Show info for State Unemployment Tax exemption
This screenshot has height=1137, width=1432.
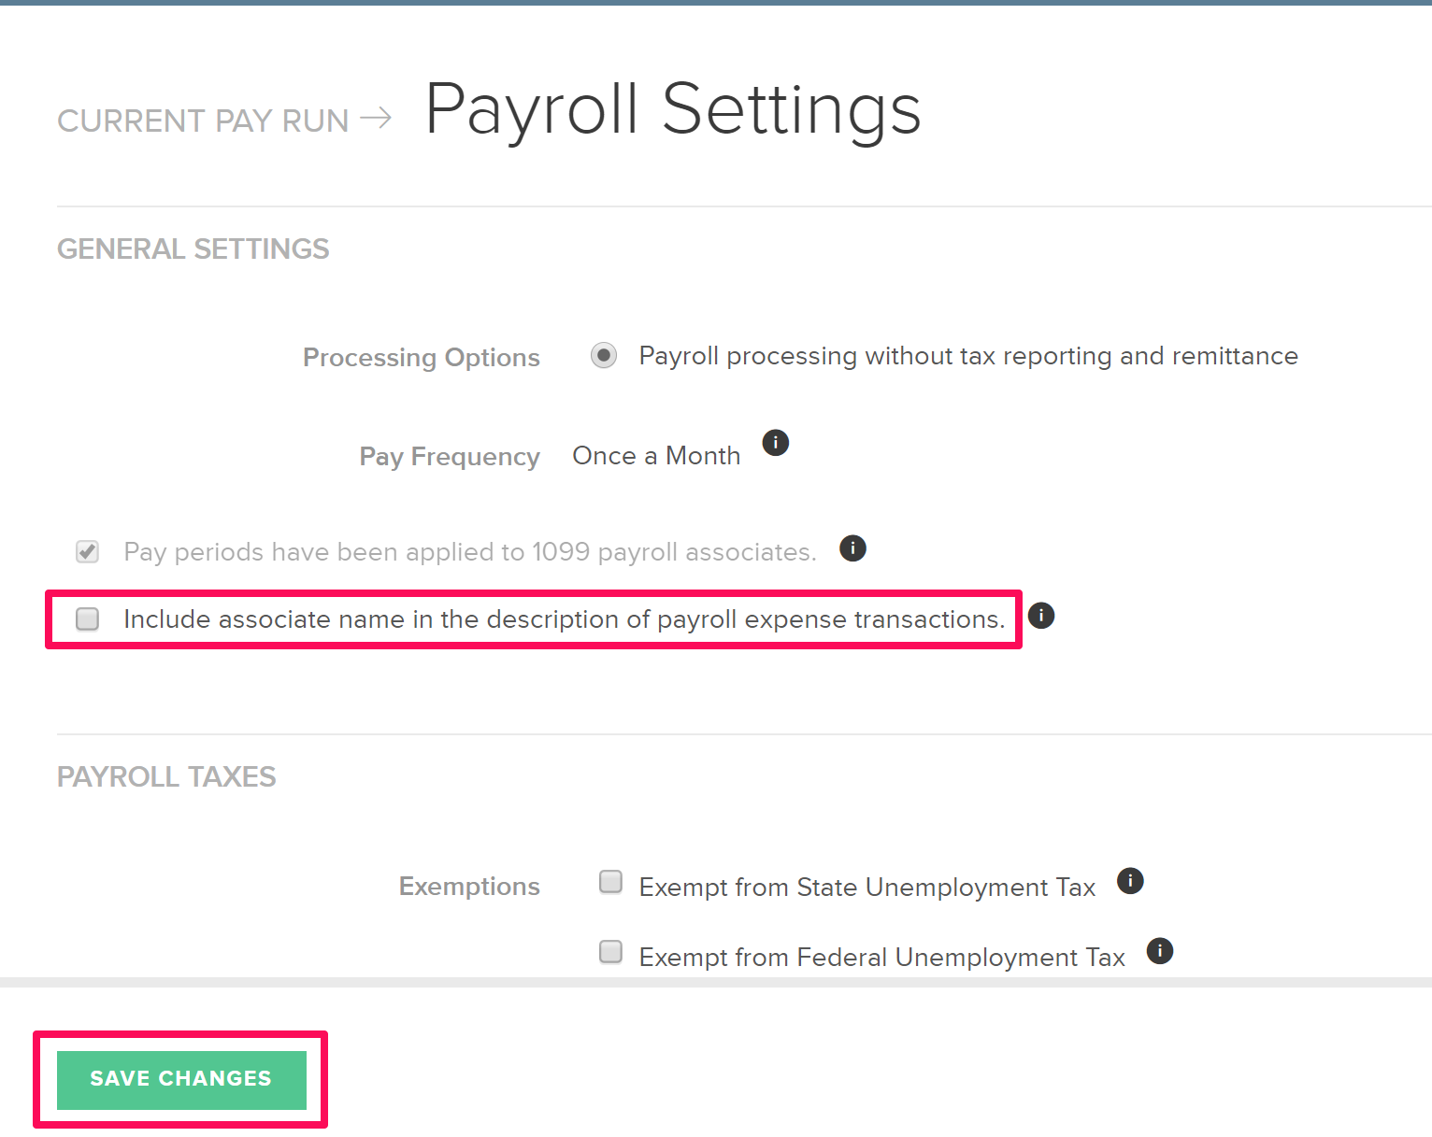[x=1130, y=880]
